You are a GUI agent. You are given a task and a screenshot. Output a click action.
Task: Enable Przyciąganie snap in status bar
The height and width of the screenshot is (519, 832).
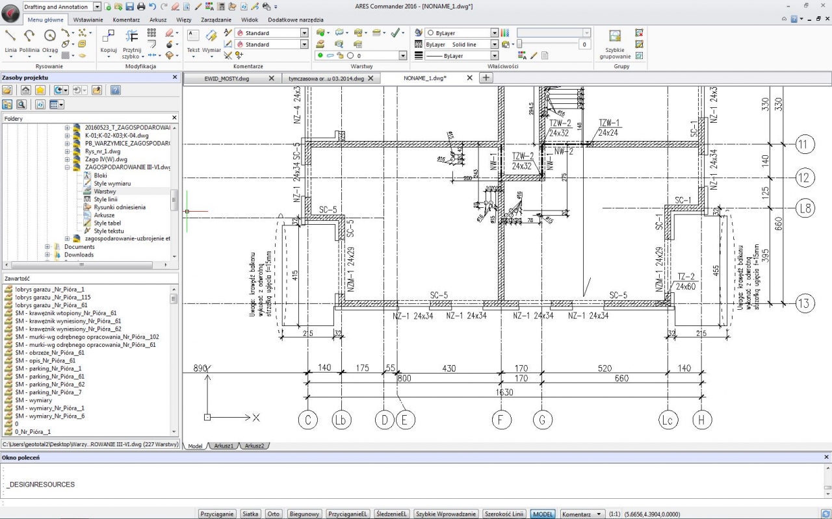(x=217, y=514)
